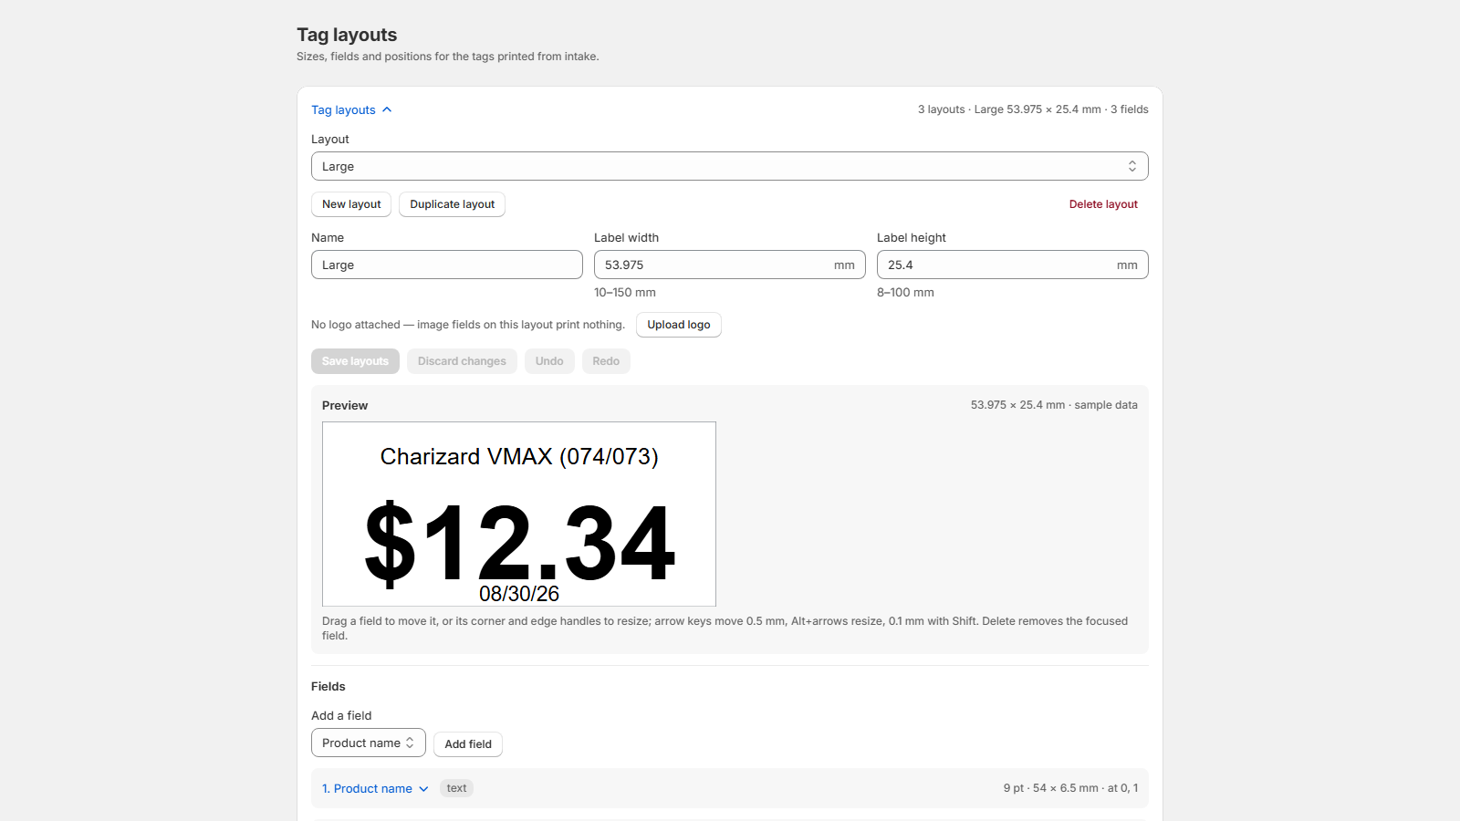The width and height of the screenshot is (1460, 821).
Task: Focus the Name input field
Action: 447,265
